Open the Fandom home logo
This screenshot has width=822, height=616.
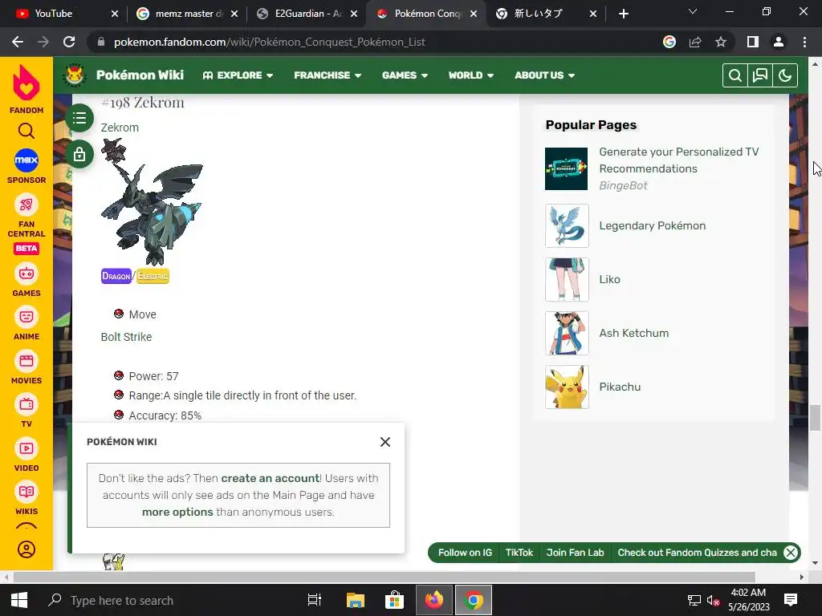pos(26,89)
